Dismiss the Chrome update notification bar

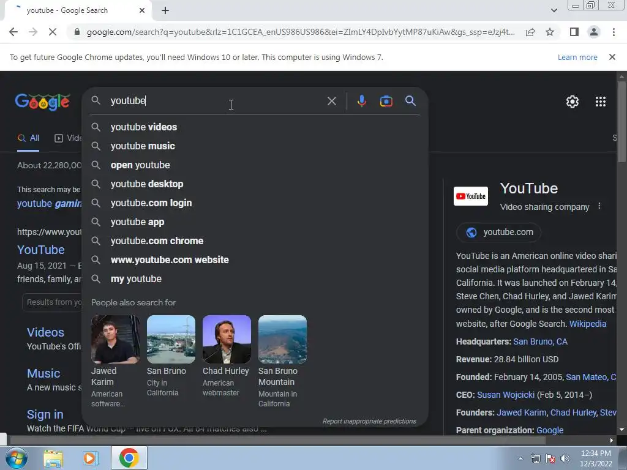pos(612,57)
